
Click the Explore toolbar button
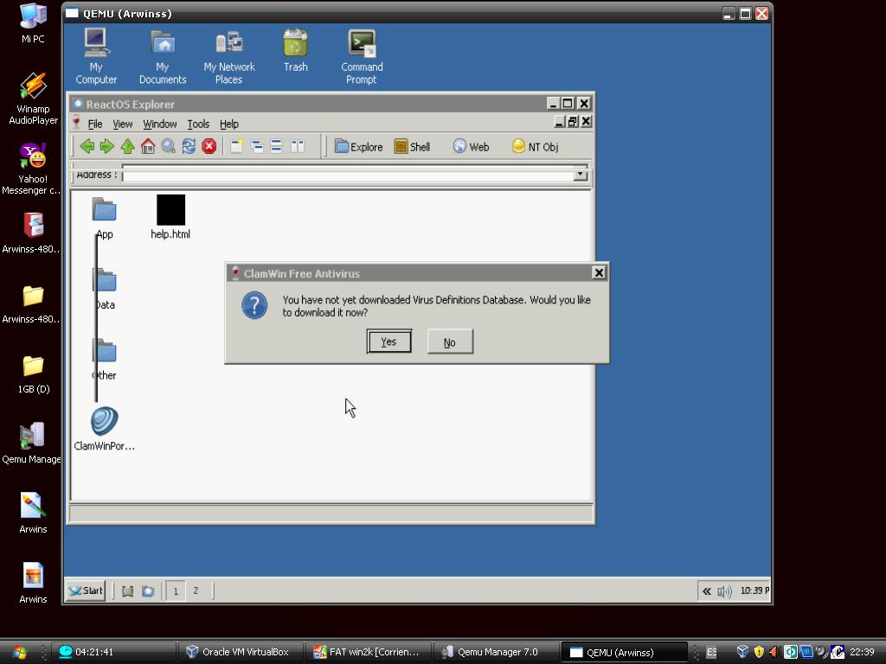(358, 147)
